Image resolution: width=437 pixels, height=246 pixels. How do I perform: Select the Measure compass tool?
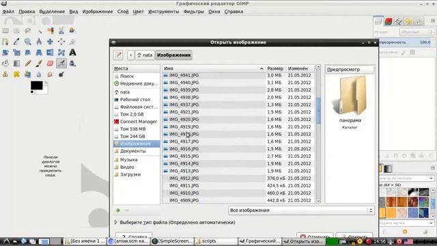pos(39,42)
